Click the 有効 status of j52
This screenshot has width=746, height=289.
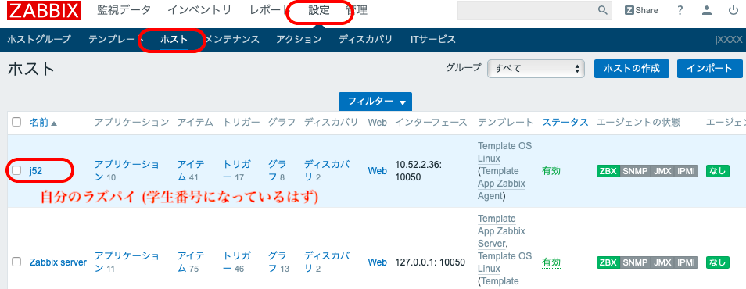[551, 171]
